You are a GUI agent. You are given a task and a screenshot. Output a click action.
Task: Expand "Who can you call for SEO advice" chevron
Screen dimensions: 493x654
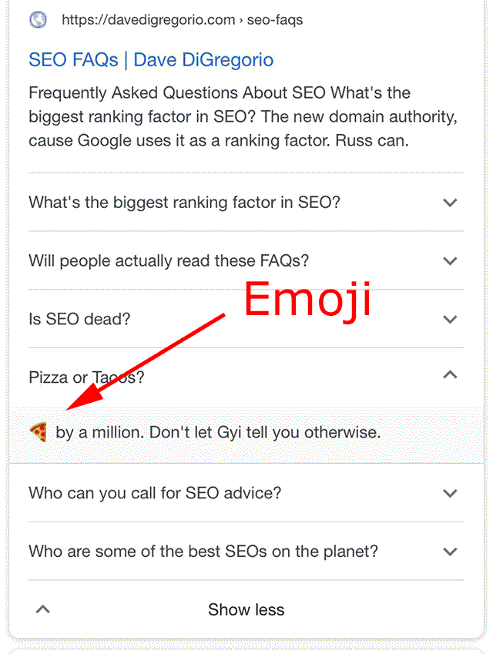(450, 494)
